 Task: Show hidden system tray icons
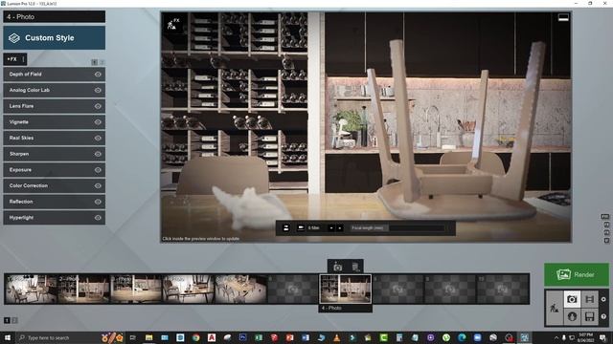(x=556, y=337)
